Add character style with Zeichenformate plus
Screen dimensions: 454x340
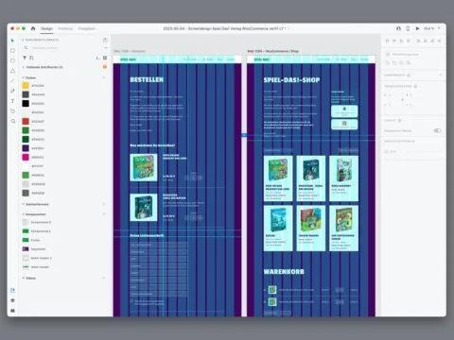tap(104, 204)
